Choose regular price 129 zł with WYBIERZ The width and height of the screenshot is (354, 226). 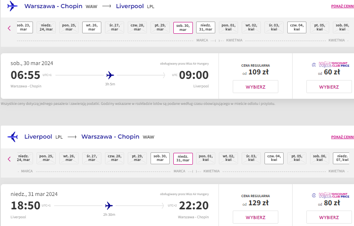click(256, 217)
